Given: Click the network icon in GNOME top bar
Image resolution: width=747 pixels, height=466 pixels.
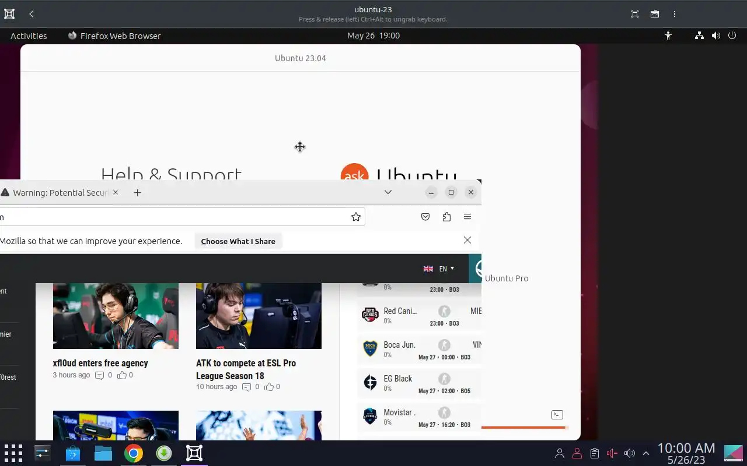Looking at the screenshot, I should tap(699, 36).
